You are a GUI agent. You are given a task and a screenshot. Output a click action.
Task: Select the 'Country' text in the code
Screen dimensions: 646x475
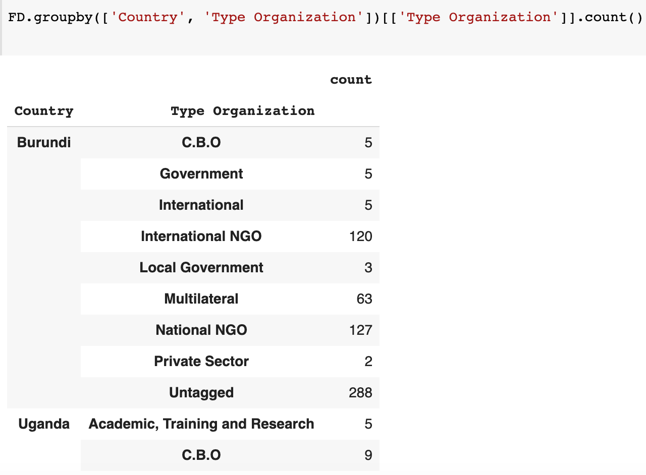tap(147, 17)
